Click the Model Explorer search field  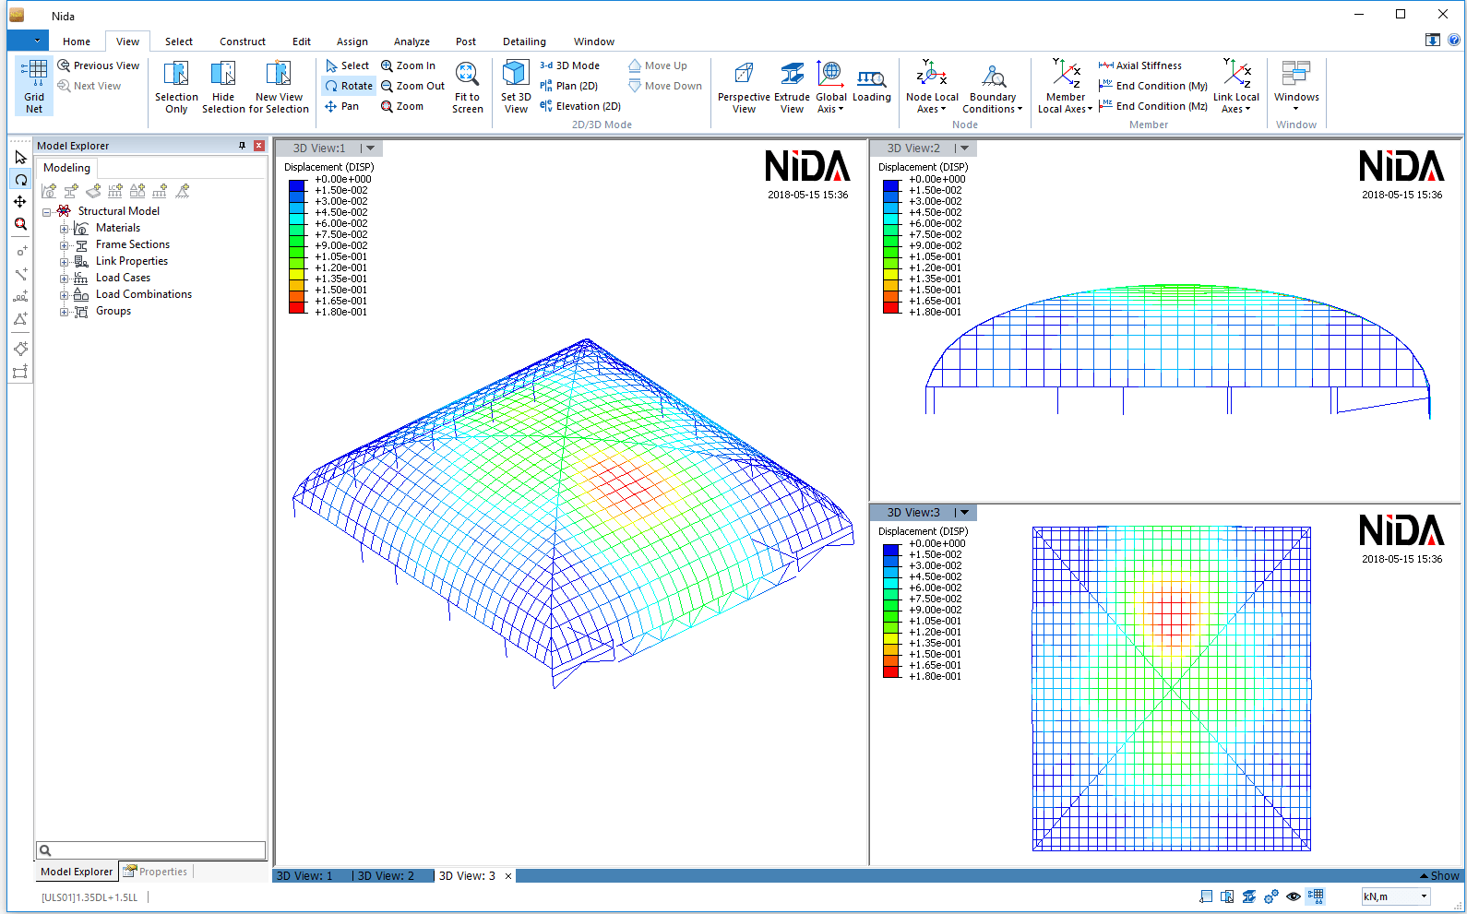pyautogui.click(x=151, y=850)
